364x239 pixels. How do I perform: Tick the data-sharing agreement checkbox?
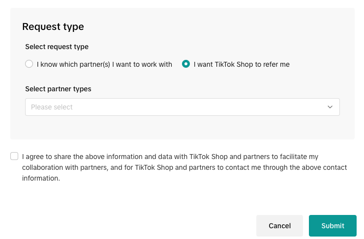tap(14, 157)
